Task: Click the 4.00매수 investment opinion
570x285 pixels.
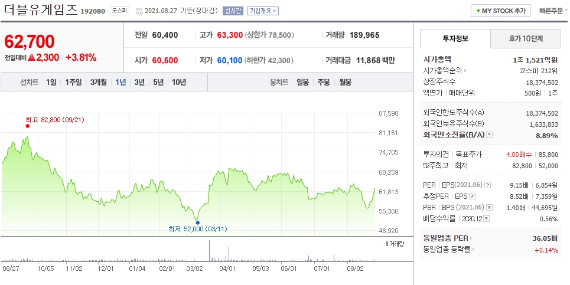Action: point(519,155)
